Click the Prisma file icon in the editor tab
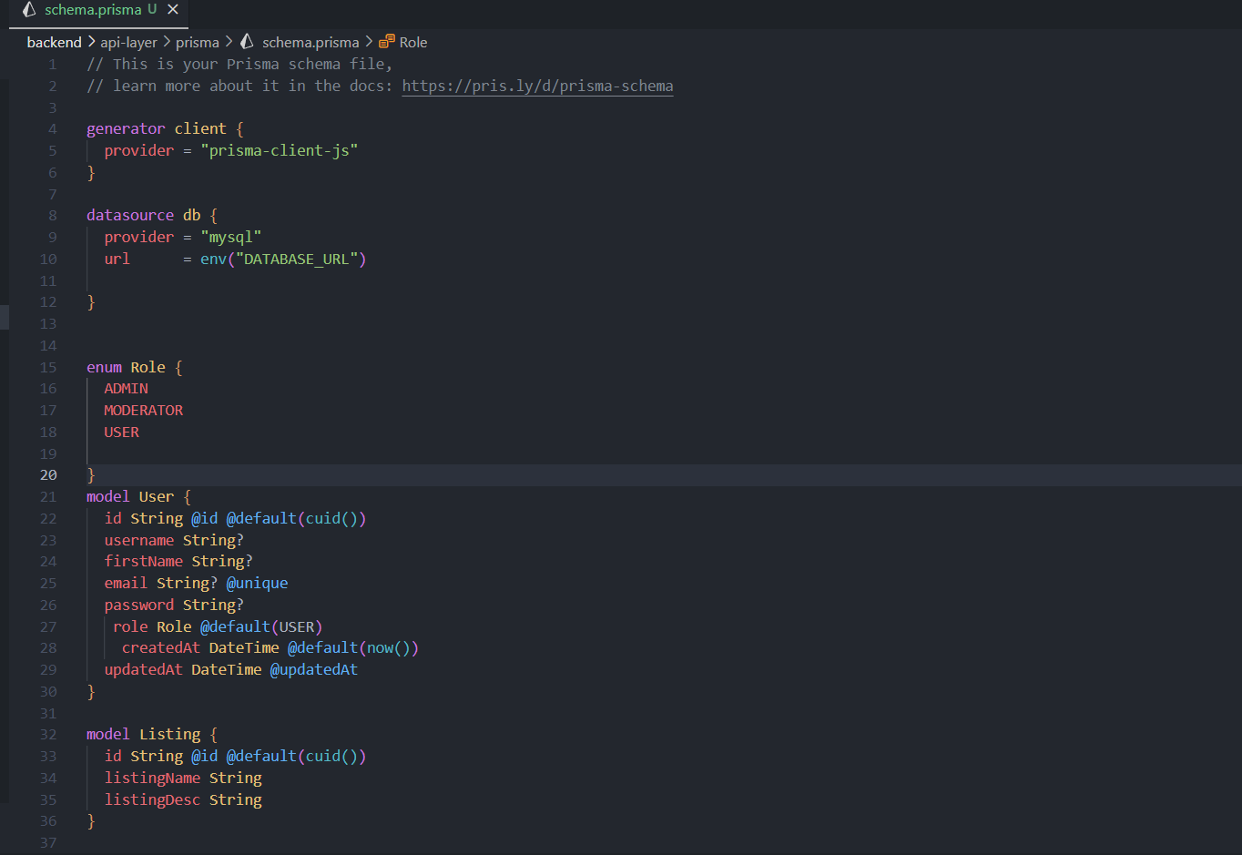 [x=29, y=10]
